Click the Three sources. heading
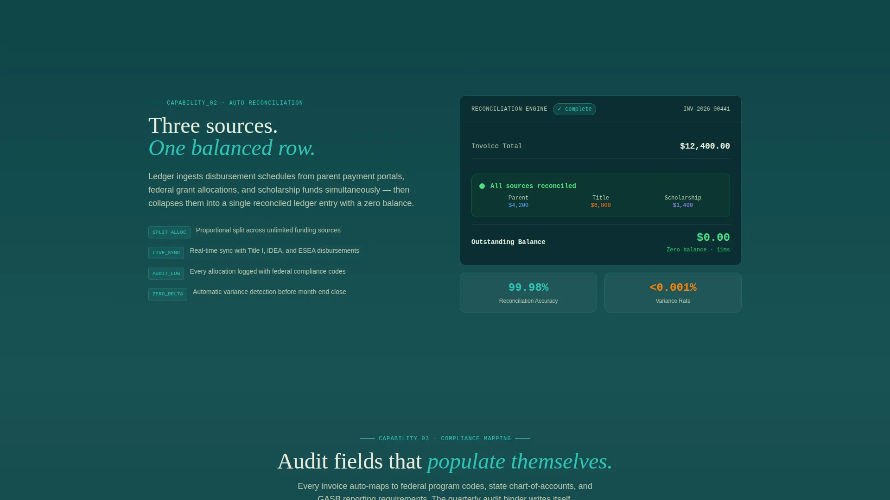Screen dimensions: 890x500 tap(213, 126)
